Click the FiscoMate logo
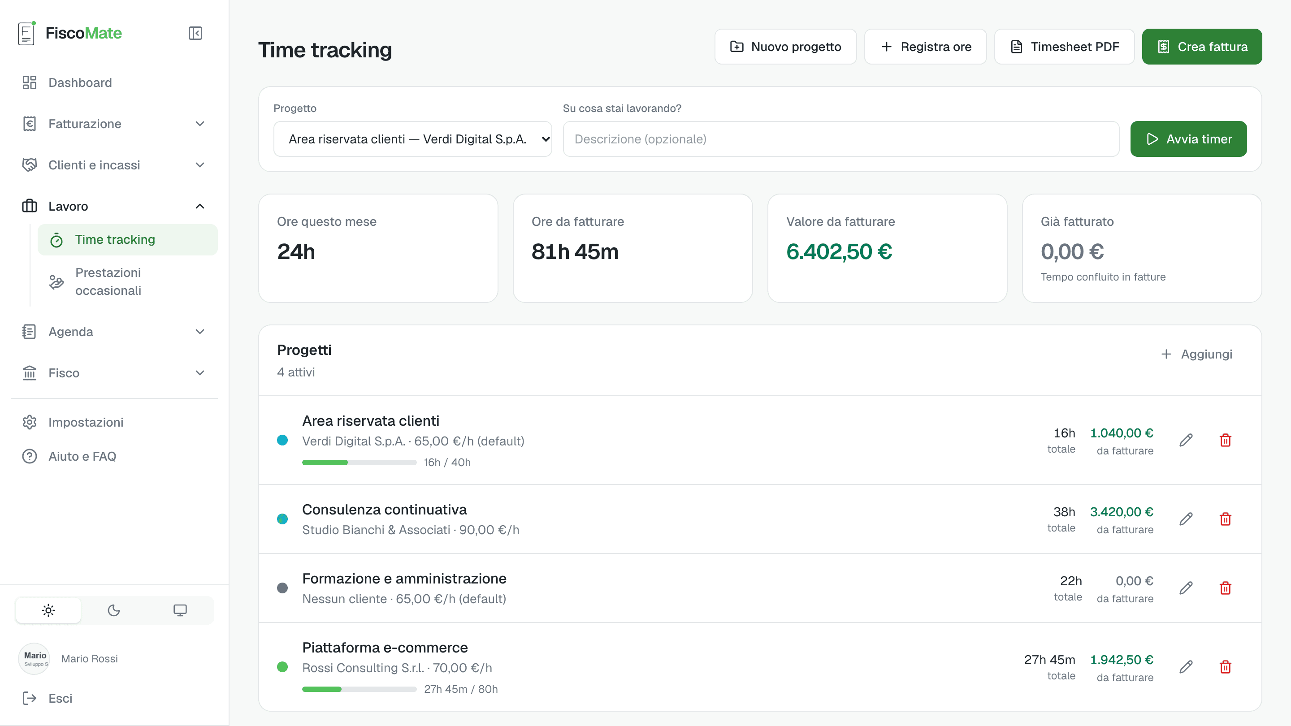 [69, 33]
